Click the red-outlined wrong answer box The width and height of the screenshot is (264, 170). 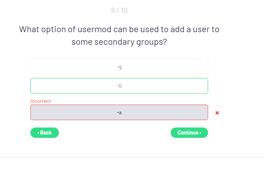(119, 112)
